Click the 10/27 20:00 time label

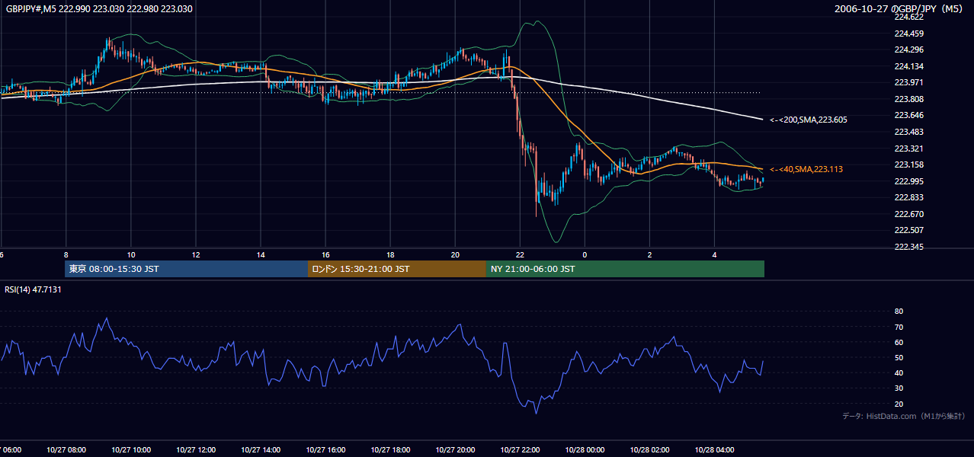[455, 450]
